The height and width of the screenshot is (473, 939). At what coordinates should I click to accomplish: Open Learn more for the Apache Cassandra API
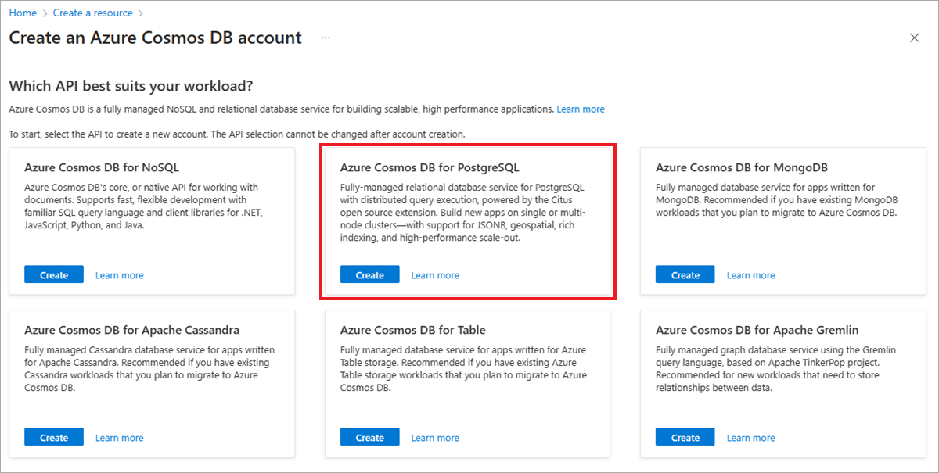tap(119, 437)
